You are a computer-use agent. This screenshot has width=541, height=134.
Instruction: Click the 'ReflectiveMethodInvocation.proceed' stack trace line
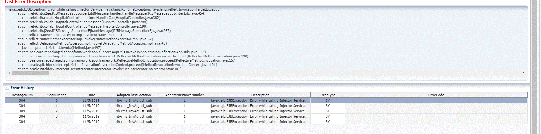click(x=127, y=60)
